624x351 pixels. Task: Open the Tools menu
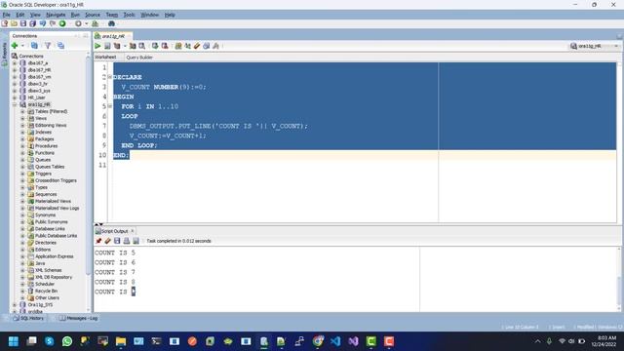click(129, 15)
